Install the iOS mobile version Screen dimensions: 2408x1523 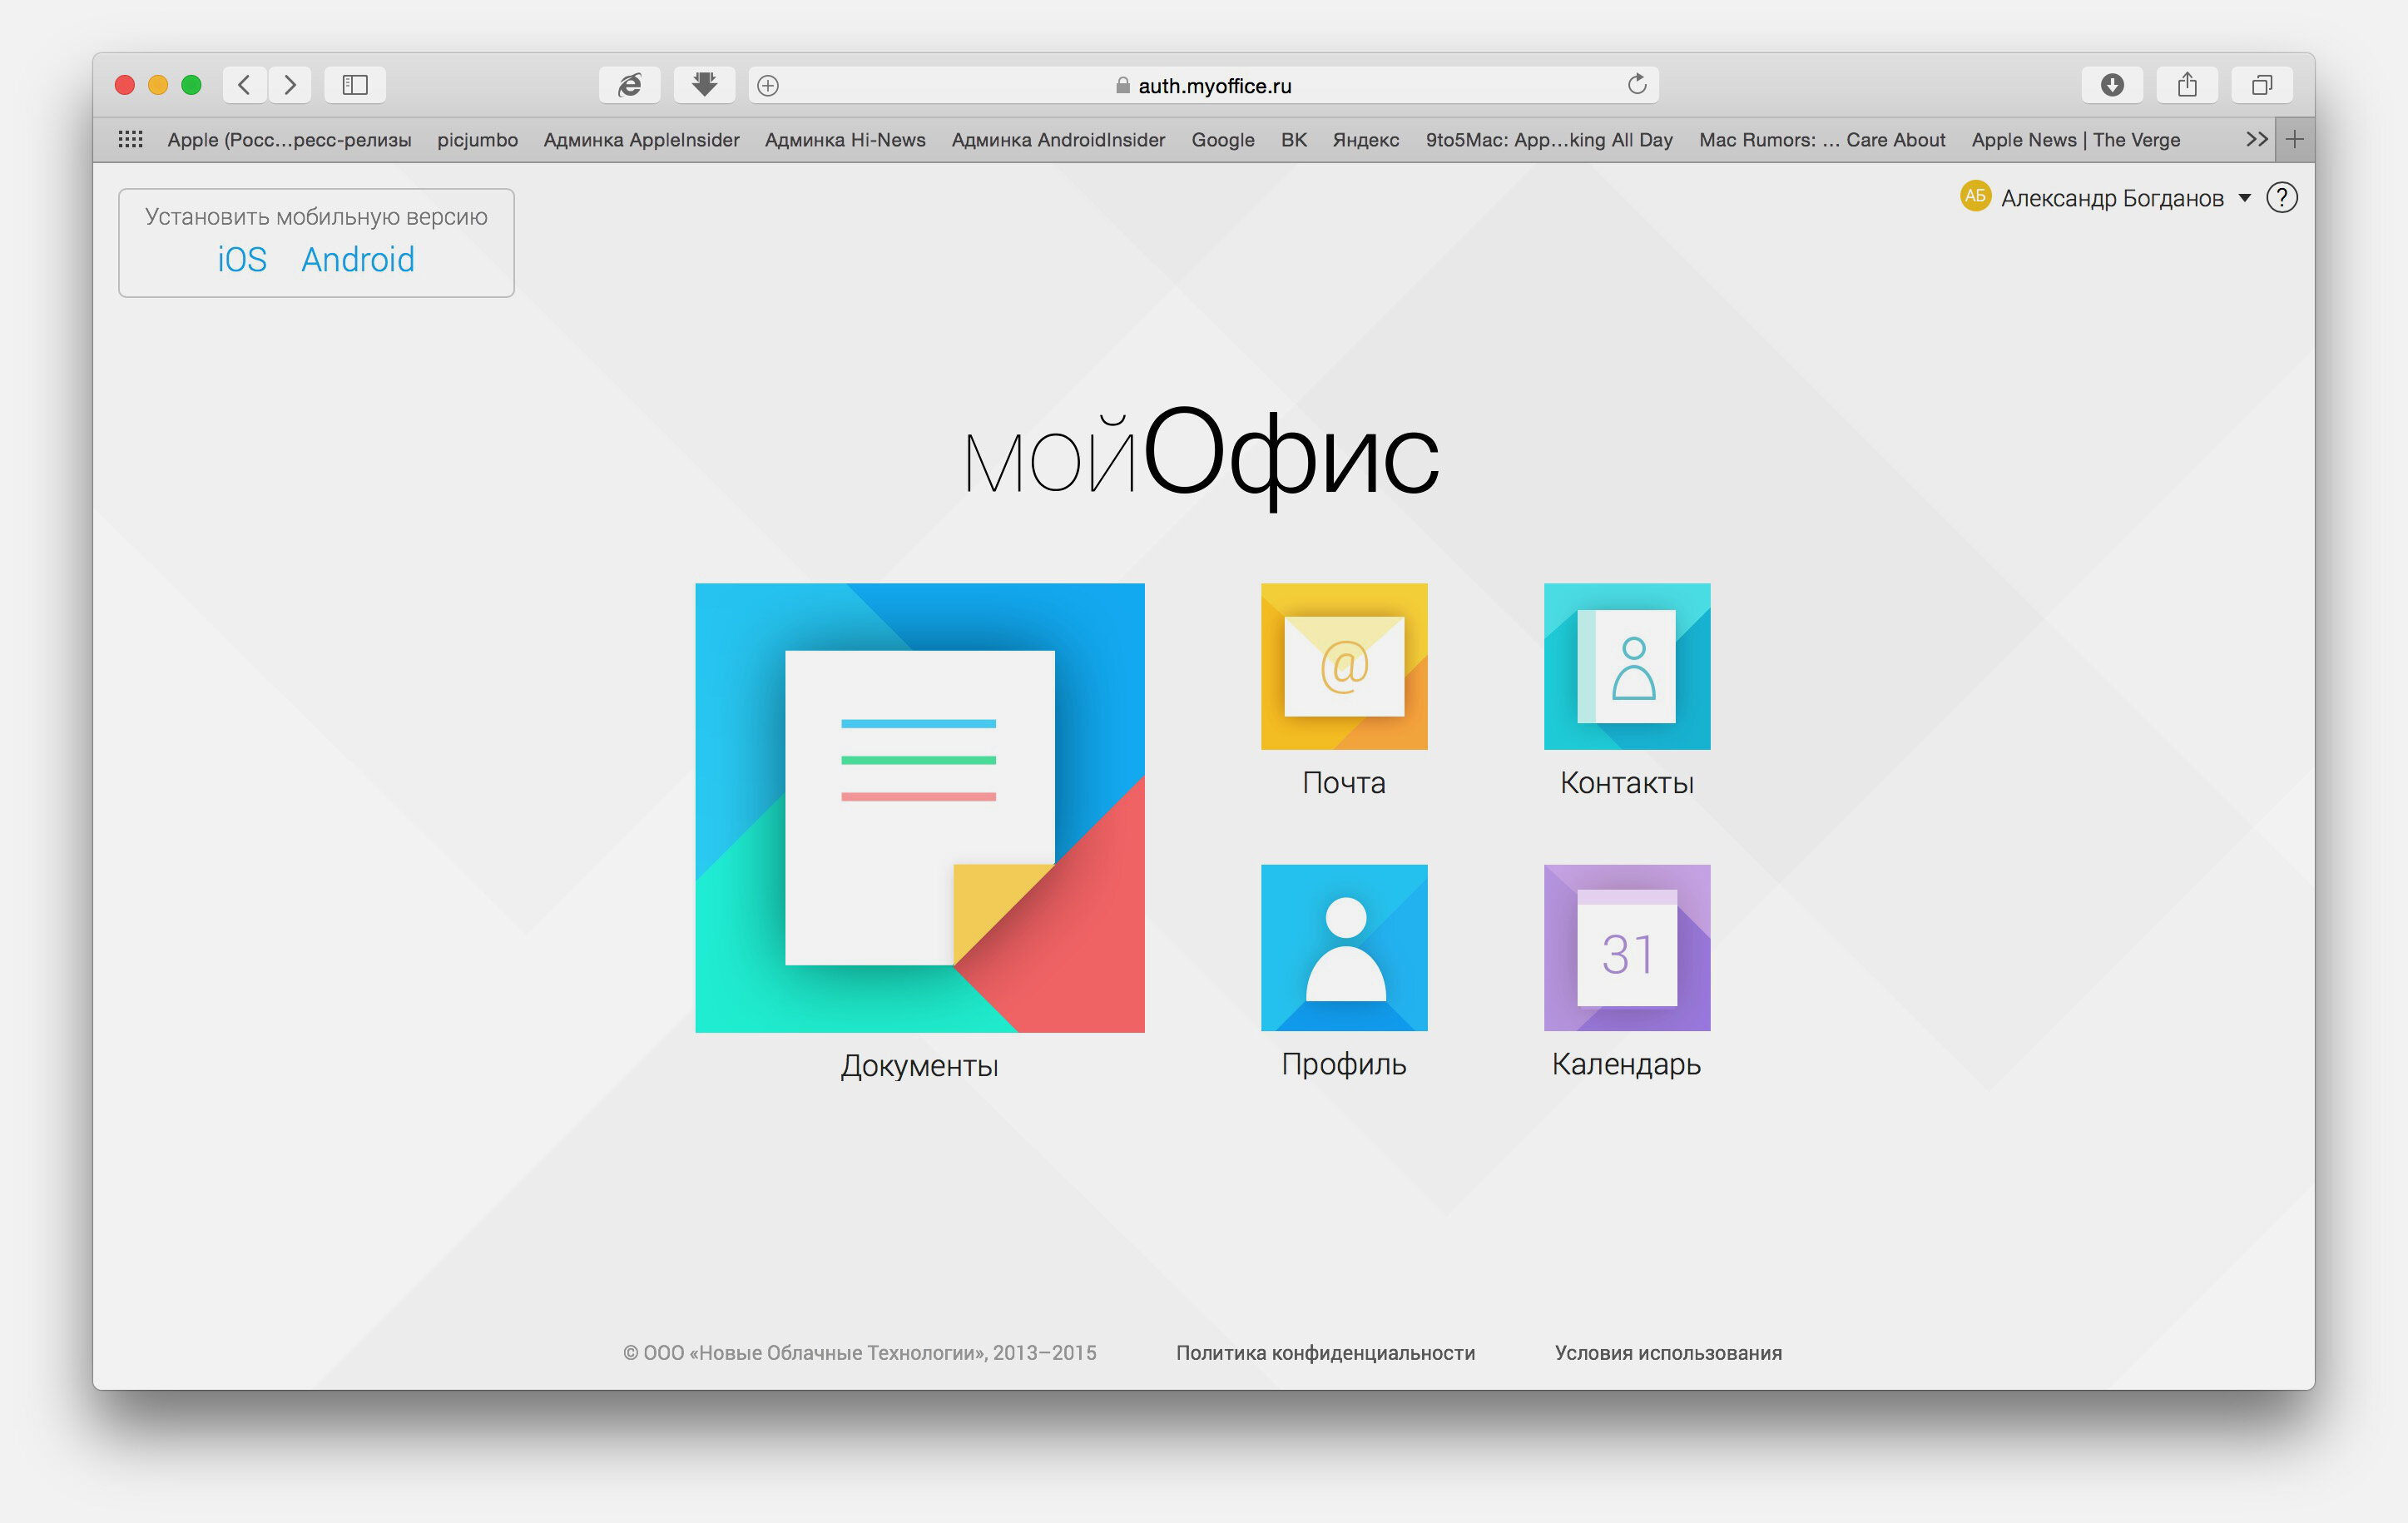click(240, 260)
